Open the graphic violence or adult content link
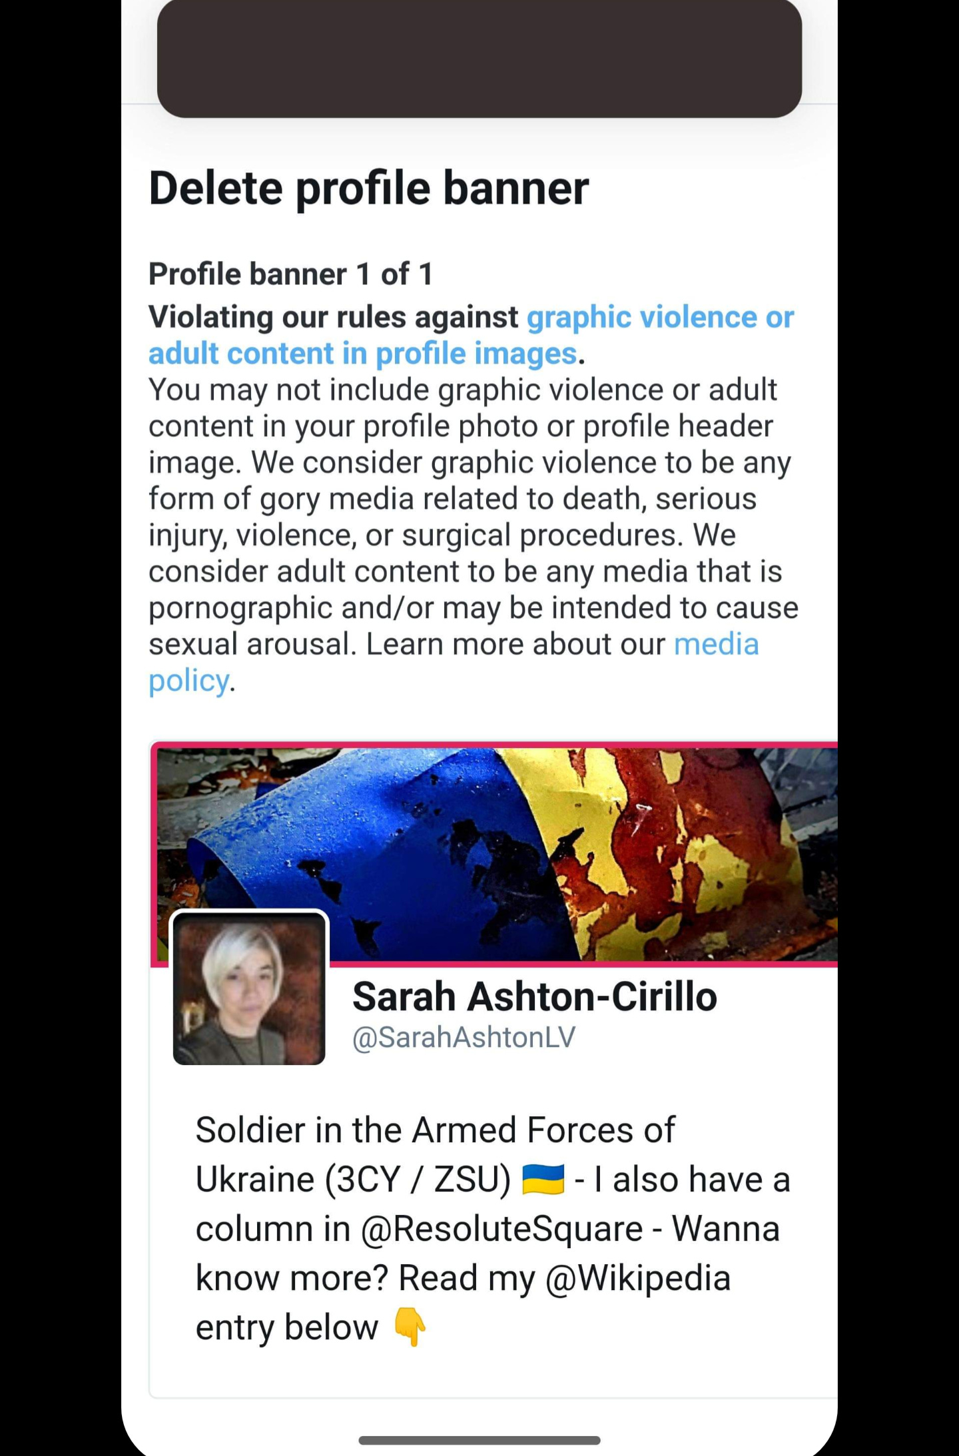 click(471, 335)
